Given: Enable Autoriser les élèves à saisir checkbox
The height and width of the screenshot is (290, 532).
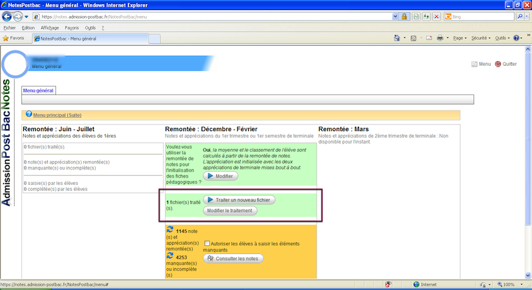Looking at the screenshot, I should coord(207,243).
